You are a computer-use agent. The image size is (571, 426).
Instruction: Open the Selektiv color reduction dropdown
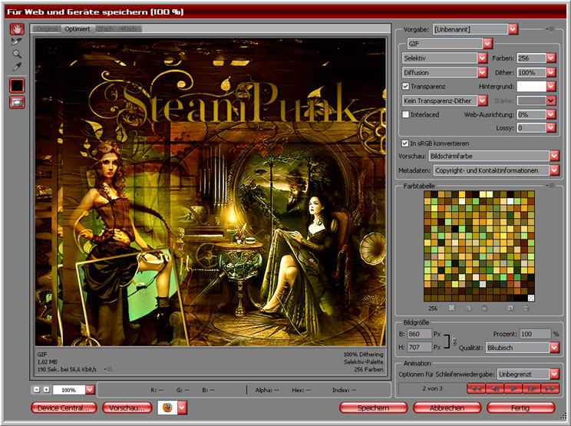click(483, 58)
